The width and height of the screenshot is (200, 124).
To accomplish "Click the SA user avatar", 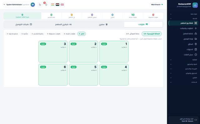I will [33, 5].
